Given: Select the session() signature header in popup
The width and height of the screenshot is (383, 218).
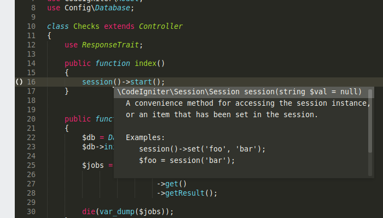Looking at the screenshot, I should tap(239, 92).
